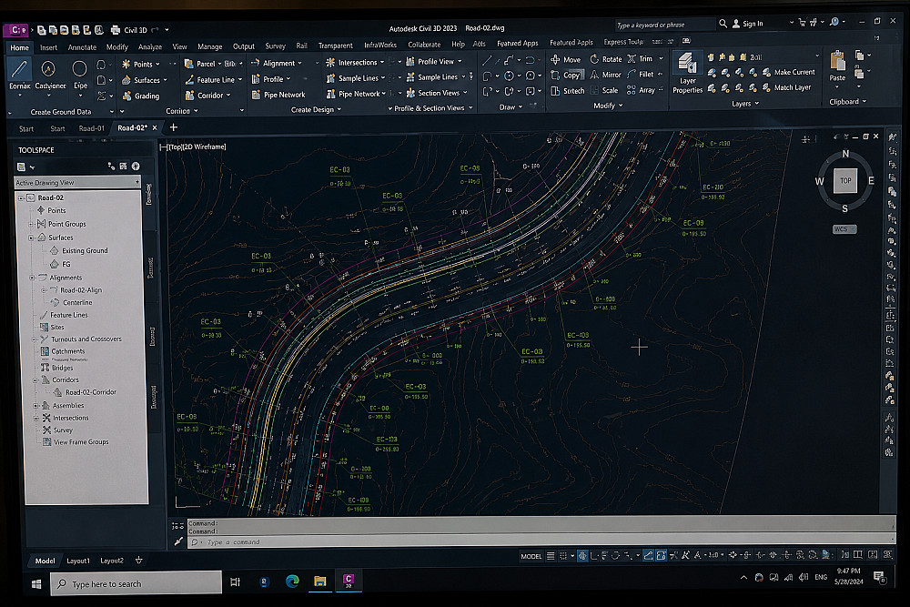
Task: Select the Rotate tool
Action: click(x=605, y=58)
